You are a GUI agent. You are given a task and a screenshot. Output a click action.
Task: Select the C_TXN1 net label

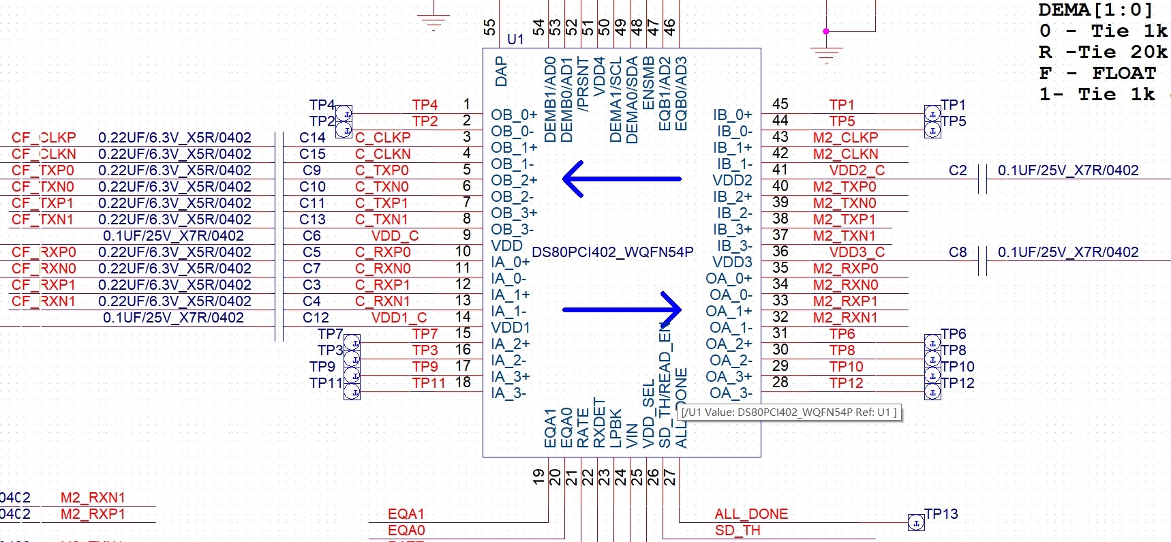tap(381, 220)
